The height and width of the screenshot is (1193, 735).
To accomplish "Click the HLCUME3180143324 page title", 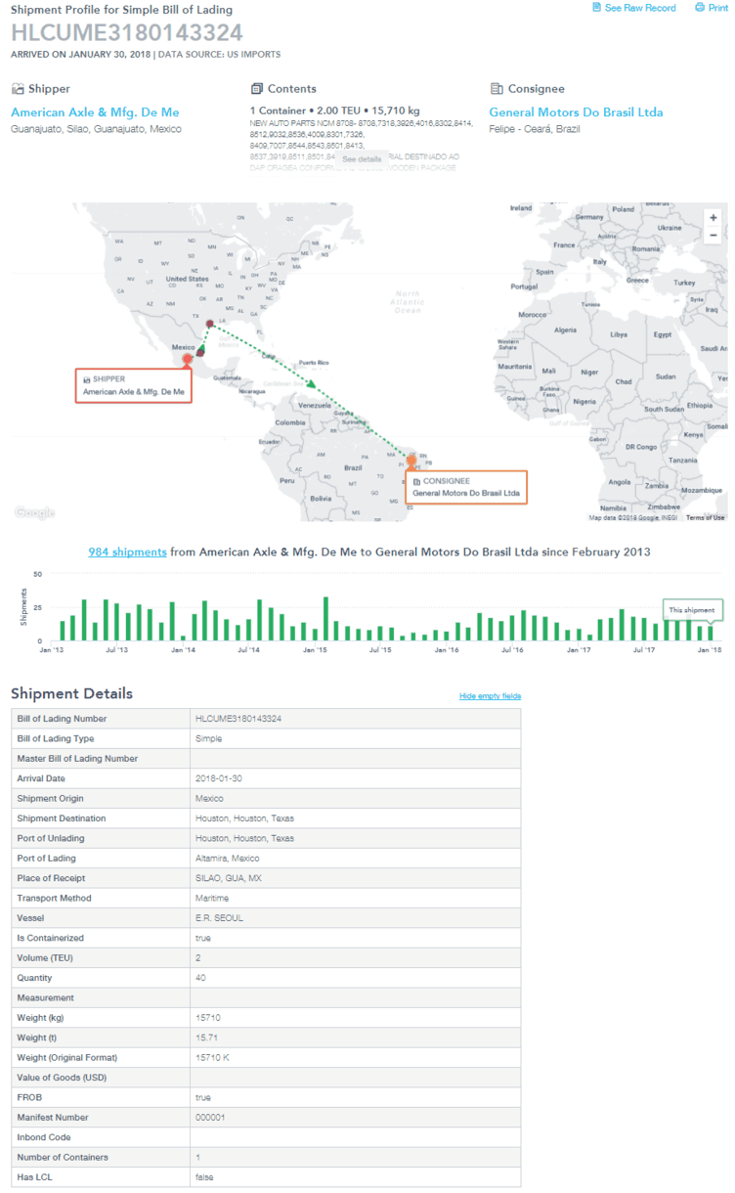I will tap(127, 32).
